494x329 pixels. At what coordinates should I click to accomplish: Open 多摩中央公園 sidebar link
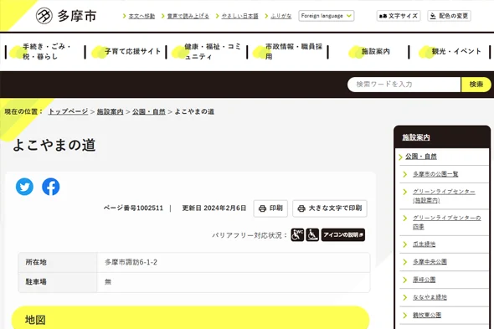point(430,262)
